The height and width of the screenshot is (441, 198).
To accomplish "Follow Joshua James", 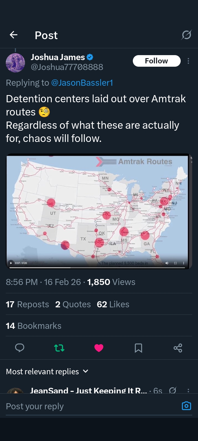I will 156,61.
